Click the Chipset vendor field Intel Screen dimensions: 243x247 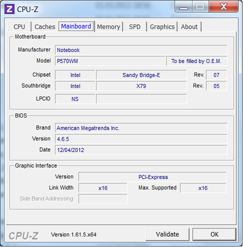click(75, 75)
